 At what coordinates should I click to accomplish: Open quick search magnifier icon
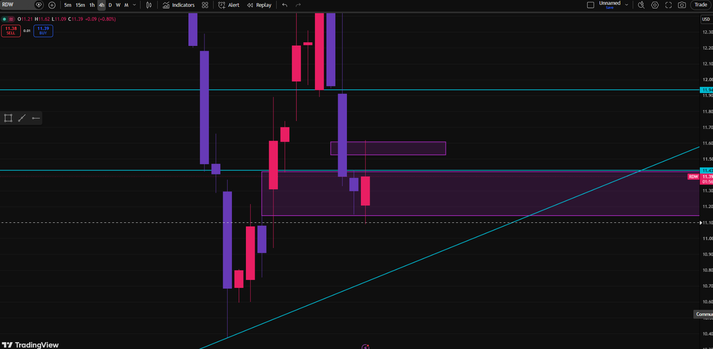point(641,5)
